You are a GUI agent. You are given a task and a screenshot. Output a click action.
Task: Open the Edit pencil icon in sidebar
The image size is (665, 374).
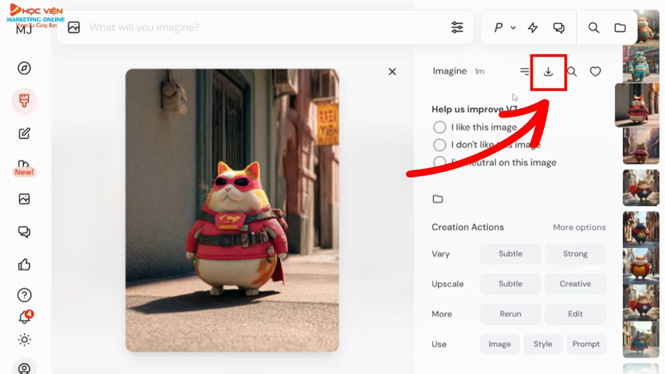pyautogui.click(x=24, y=133)
